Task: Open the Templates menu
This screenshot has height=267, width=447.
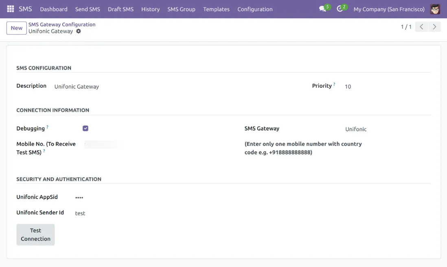Action: 216,9
